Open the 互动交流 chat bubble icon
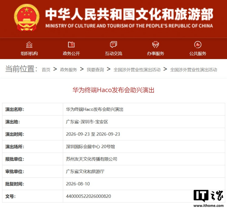The height and width of the screenshot is (210, 227). coord(114,44)
